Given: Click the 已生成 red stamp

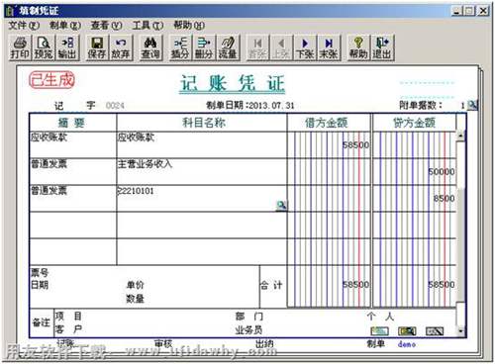Looking at the screenshot, I should pyautogui.click(x=51, y=80).
